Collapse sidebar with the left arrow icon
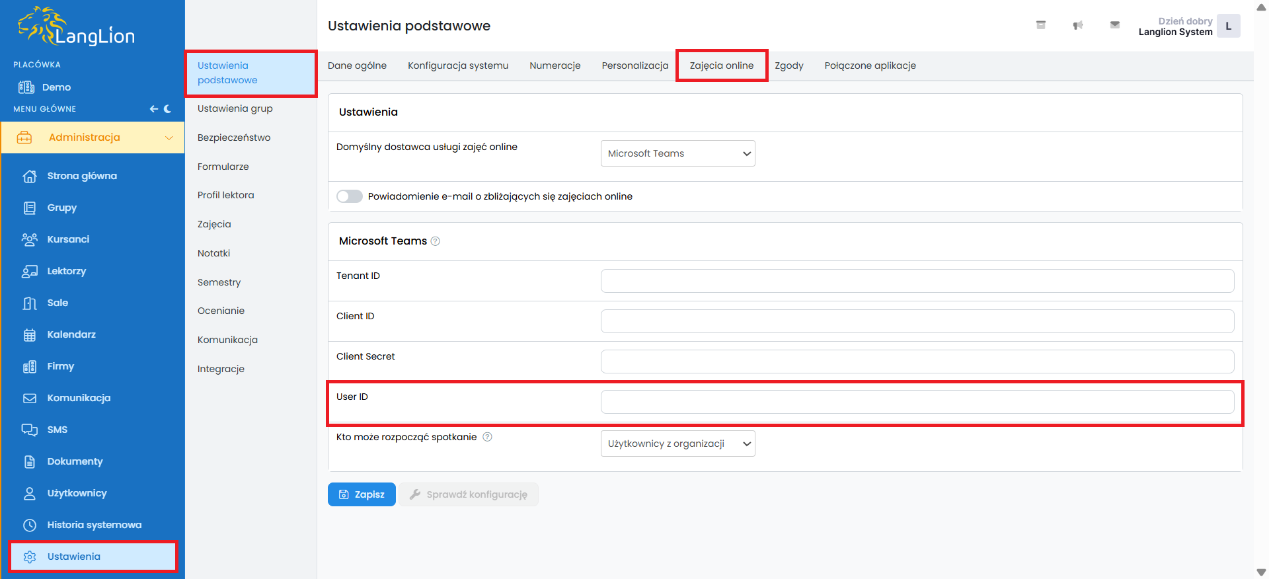 (x=153, y=109)
